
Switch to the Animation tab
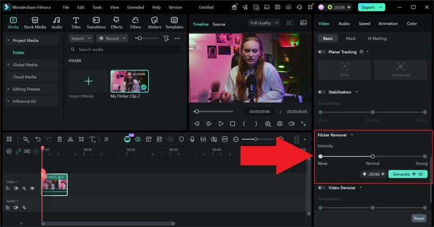pos(388,24)
